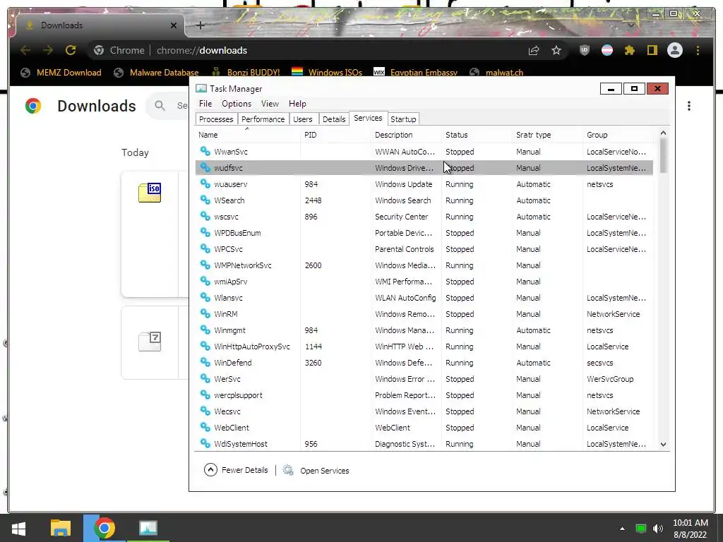Click the Chrome reload button
Screen dimensions: 723x542
tap(71, 50)
